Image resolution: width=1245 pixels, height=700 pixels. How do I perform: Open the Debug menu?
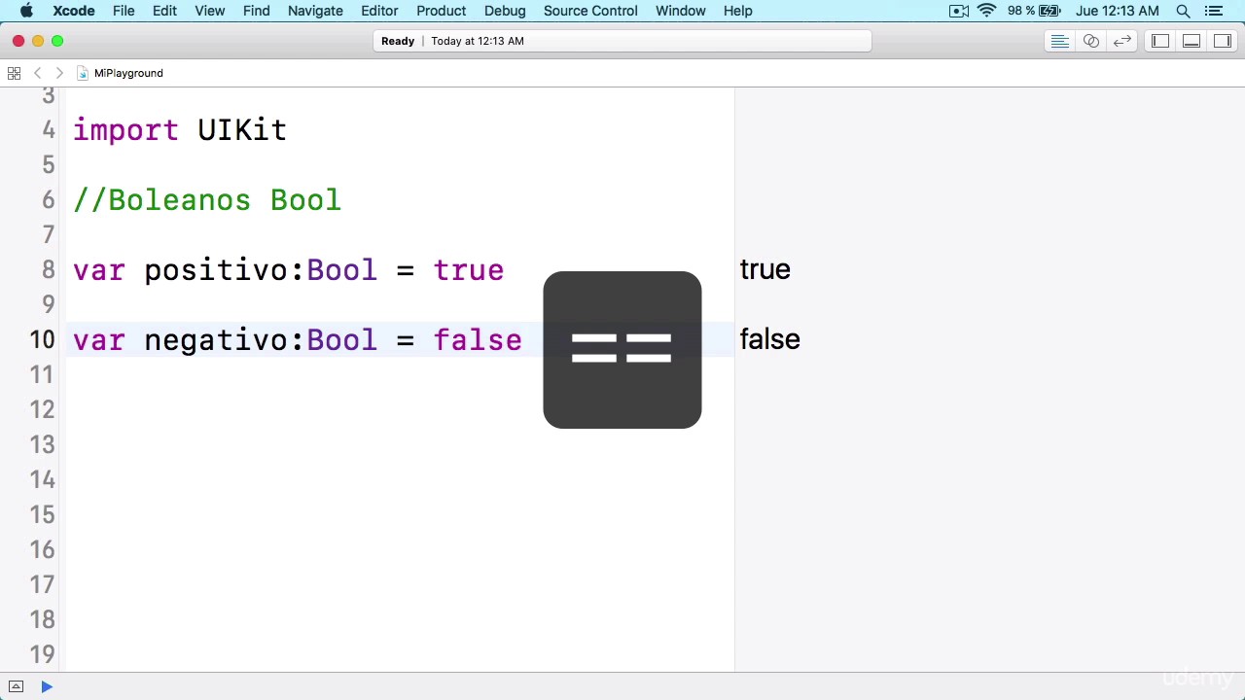505,11
